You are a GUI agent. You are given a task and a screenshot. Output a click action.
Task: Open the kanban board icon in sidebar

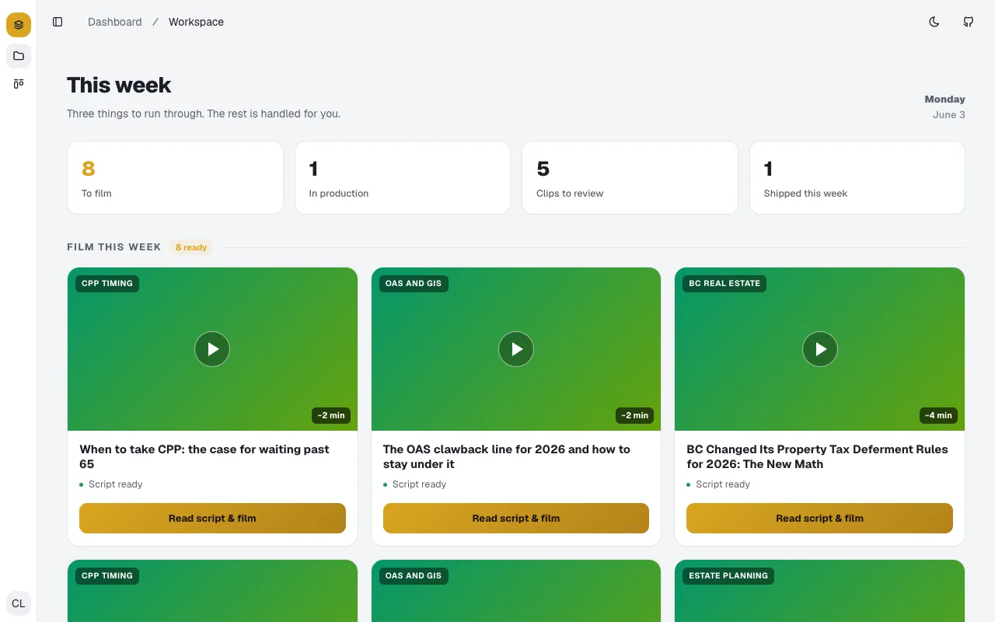coord(19,84)
